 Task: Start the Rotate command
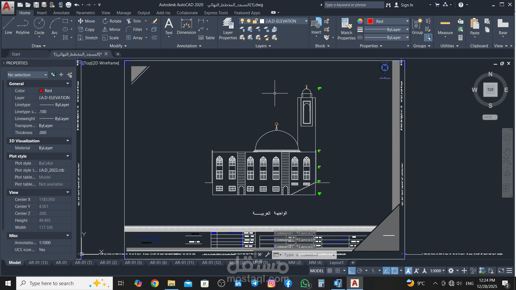[112, 21]
